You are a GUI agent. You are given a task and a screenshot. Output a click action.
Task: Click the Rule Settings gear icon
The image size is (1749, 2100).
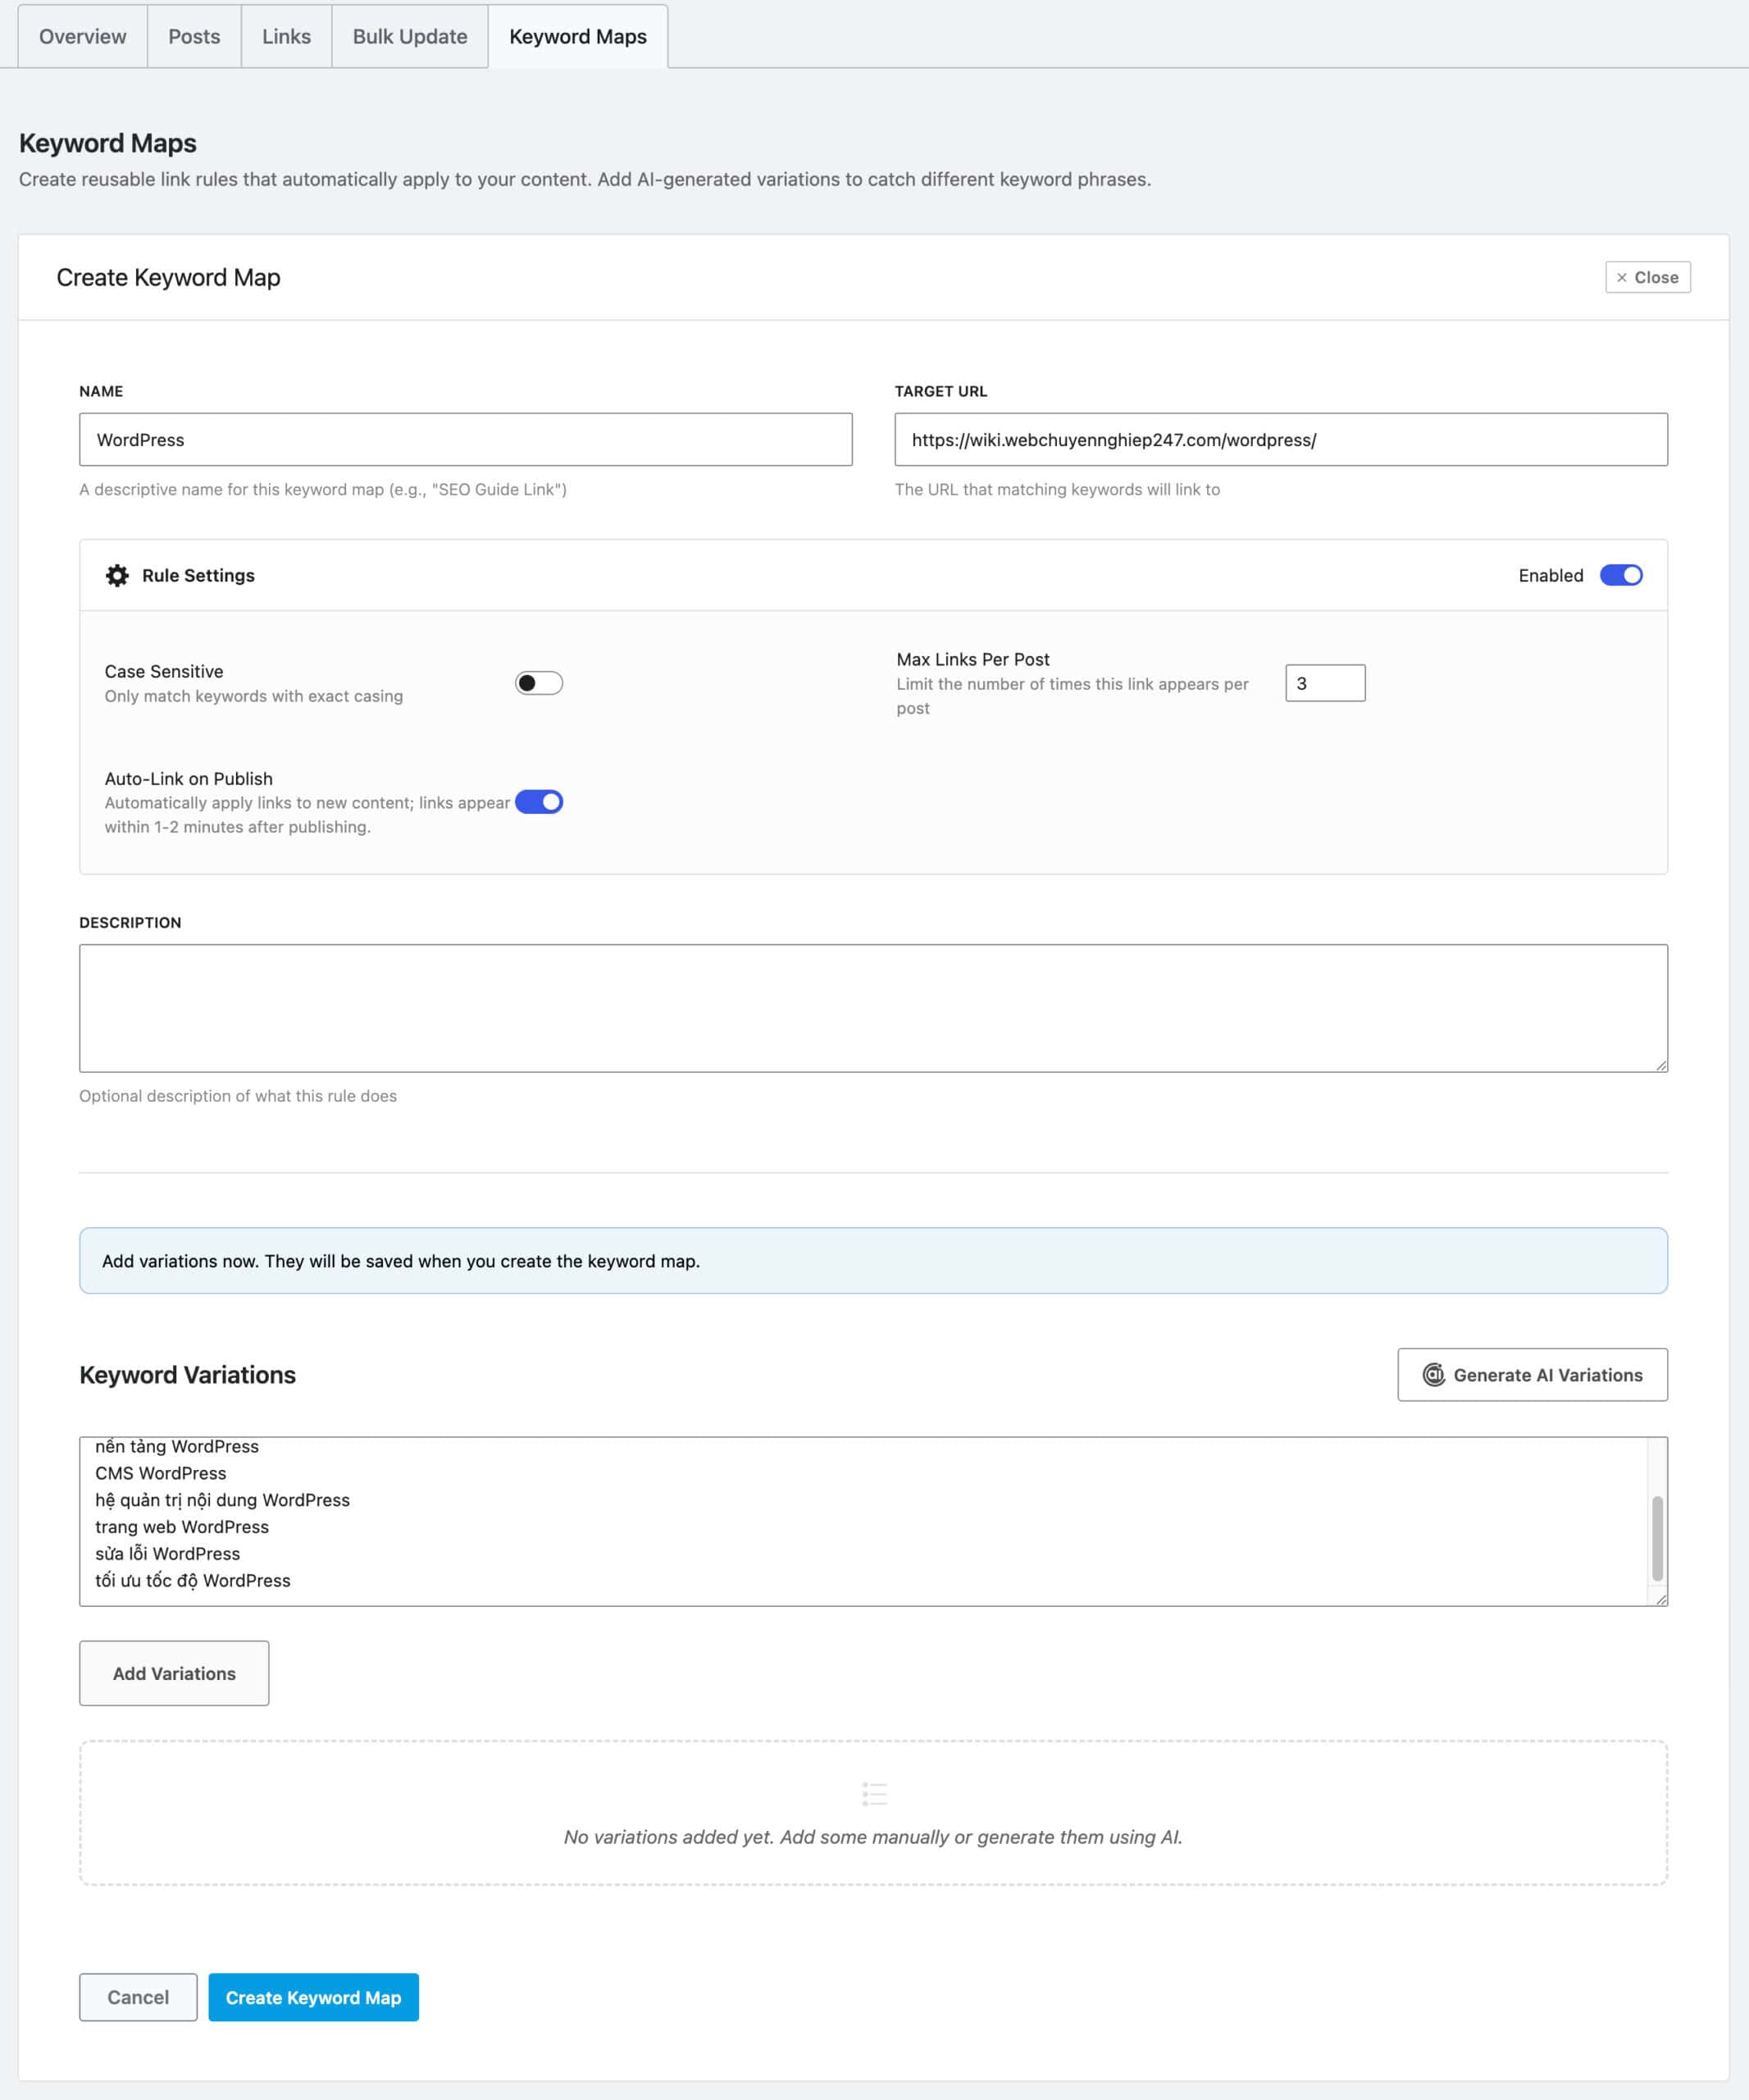coord(117,575)
